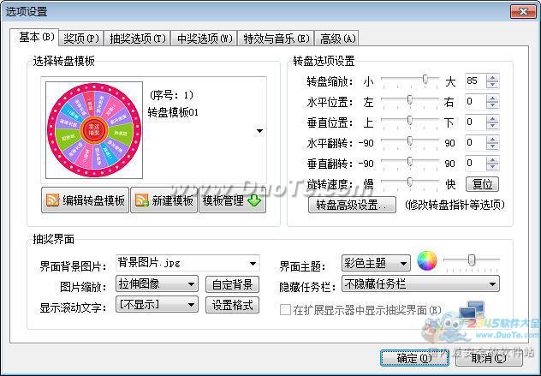Click the color wheel theme icon
Viewport: 541px width, 376px height.
pos(428,262)
